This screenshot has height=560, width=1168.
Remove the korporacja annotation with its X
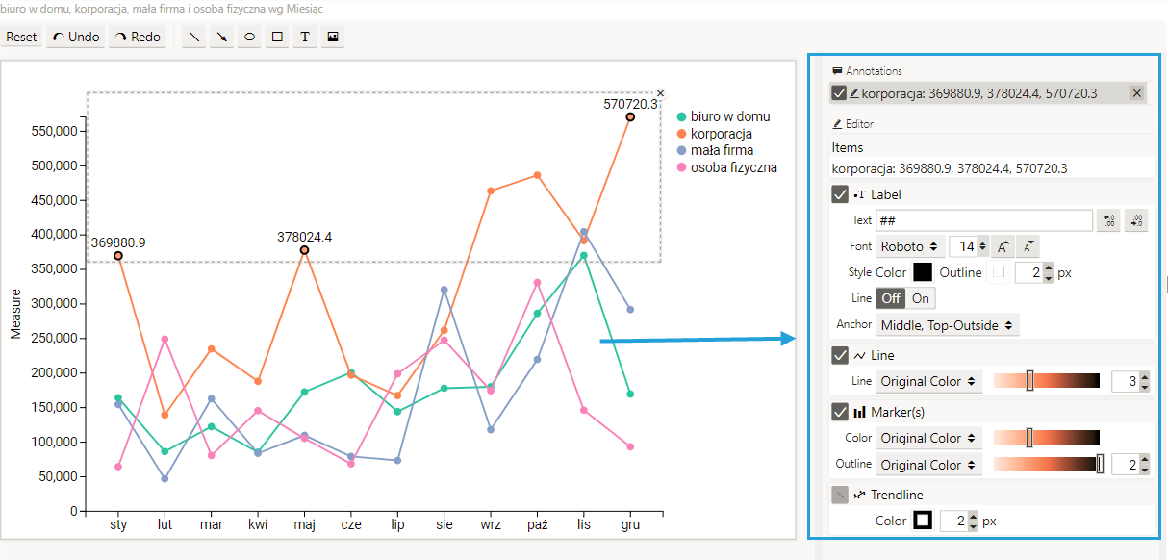point(1136,93)
